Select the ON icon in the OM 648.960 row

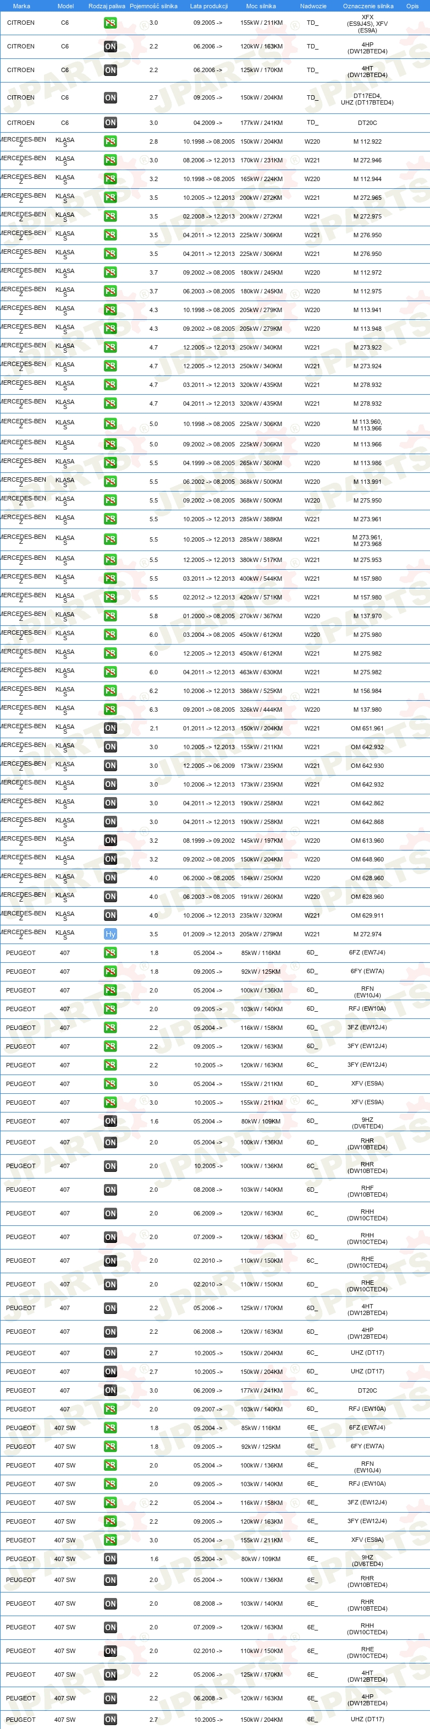click(x=111, y=859)
